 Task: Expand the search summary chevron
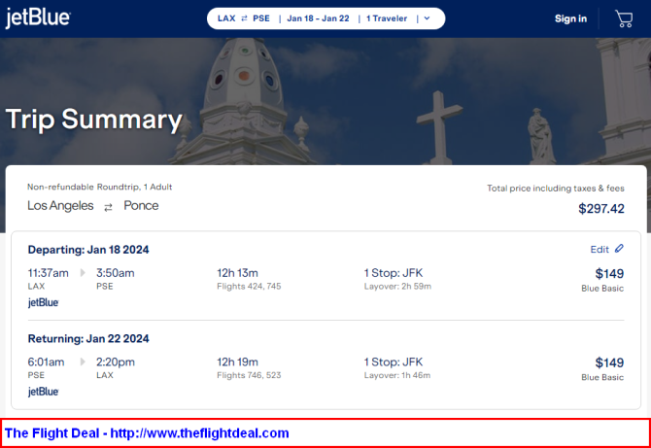click(x=427, y=18)
